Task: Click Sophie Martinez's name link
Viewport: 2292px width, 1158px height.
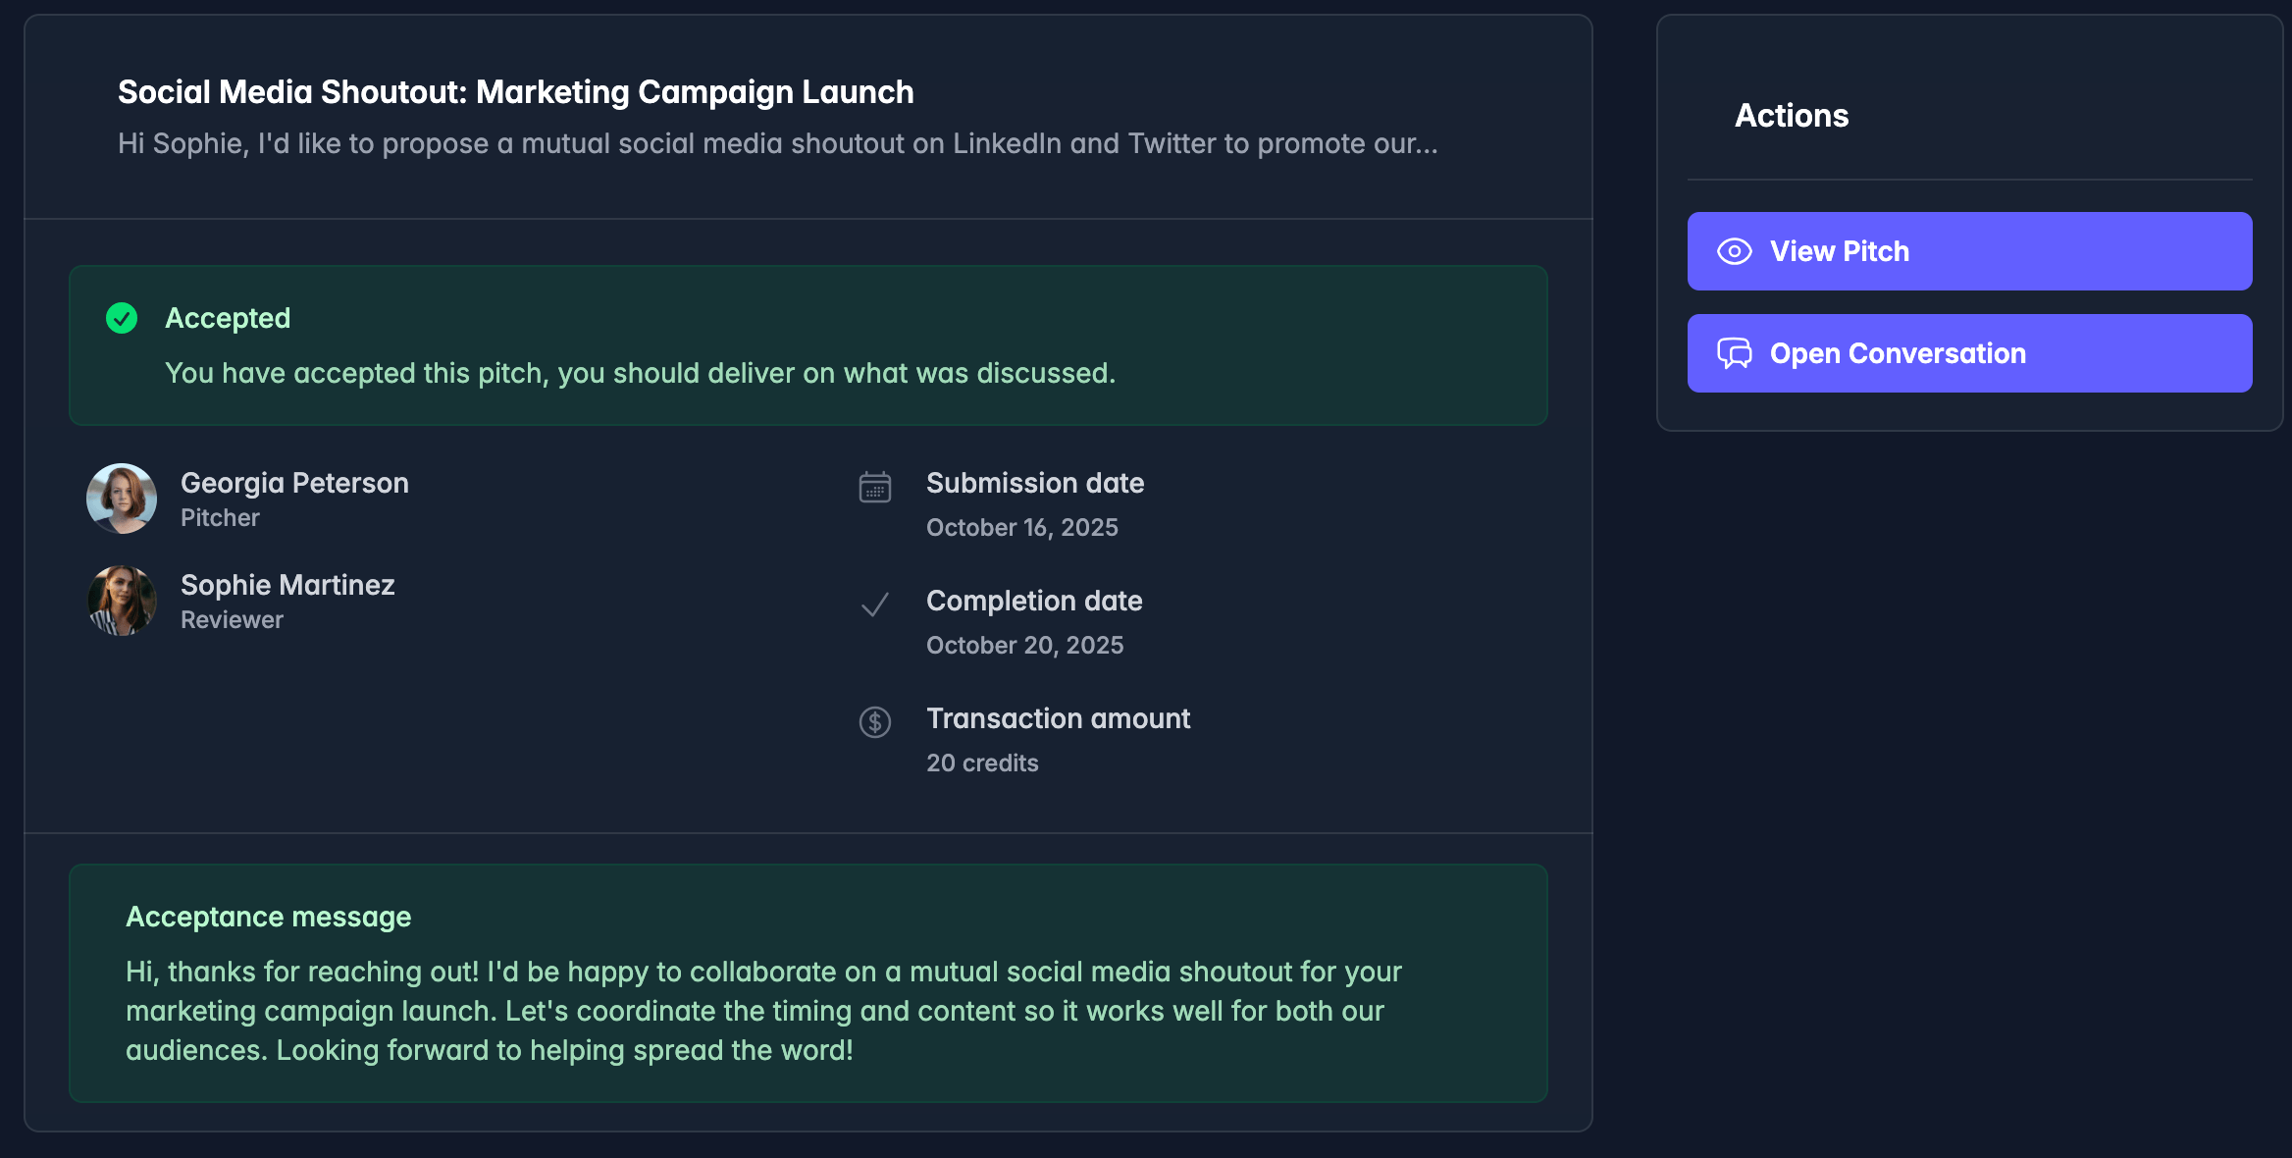Action: tap(287, 585)
